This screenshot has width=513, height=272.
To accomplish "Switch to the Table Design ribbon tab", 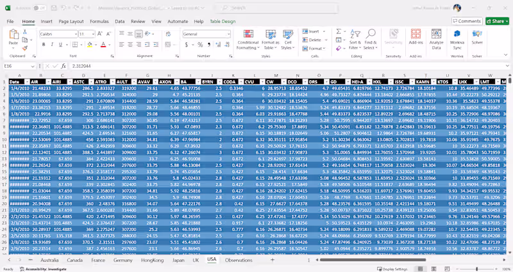I will [x=223, y=21].
